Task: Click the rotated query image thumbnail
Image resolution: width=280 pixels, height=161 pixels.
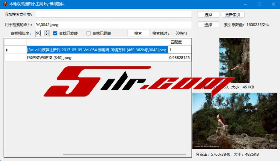Action: [x=234, y=60]
